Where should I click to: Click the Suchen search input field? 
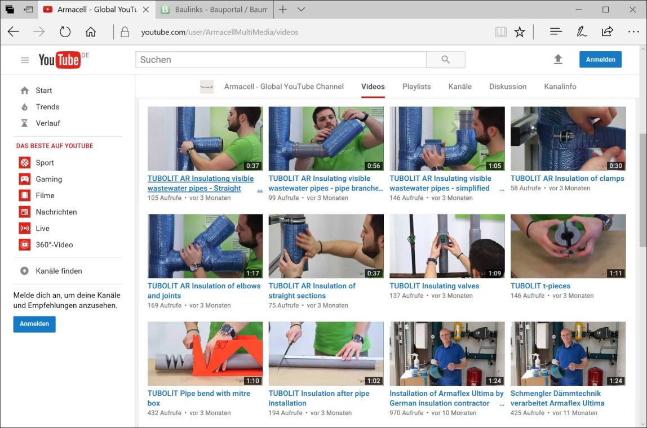coord(281,60)
